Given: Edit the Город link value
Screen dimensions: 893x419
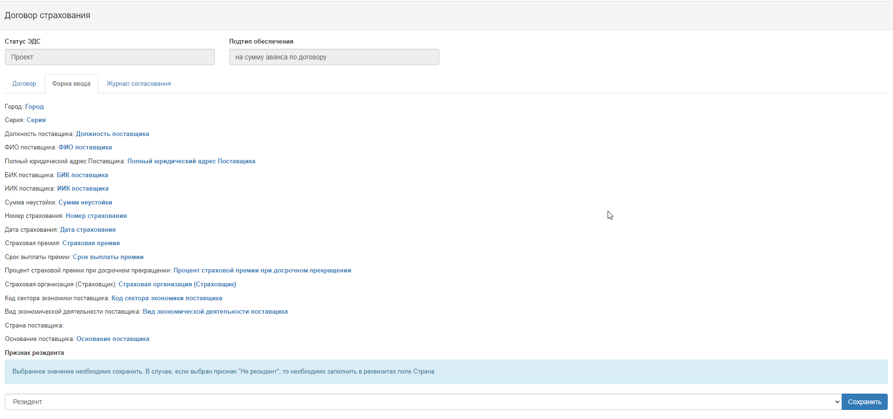Looking at the screenshot, I should 35,107.
